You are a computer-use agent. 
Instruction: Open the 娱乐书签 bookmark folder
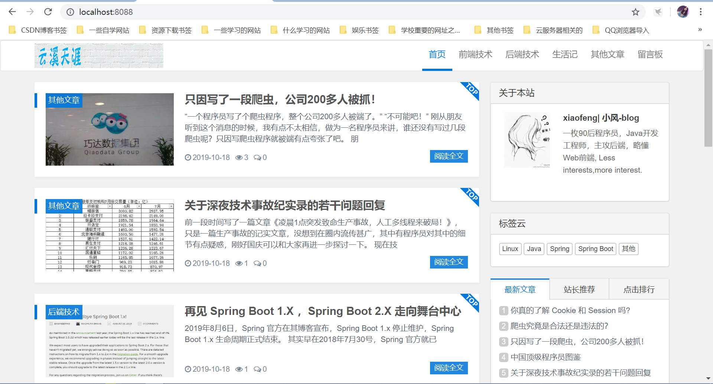pyautogui.click(x=359, y=30)
